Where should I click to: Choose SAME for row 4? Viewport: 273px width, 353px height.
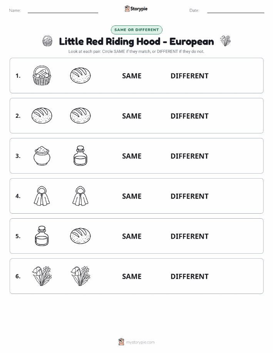coord(132,196)
